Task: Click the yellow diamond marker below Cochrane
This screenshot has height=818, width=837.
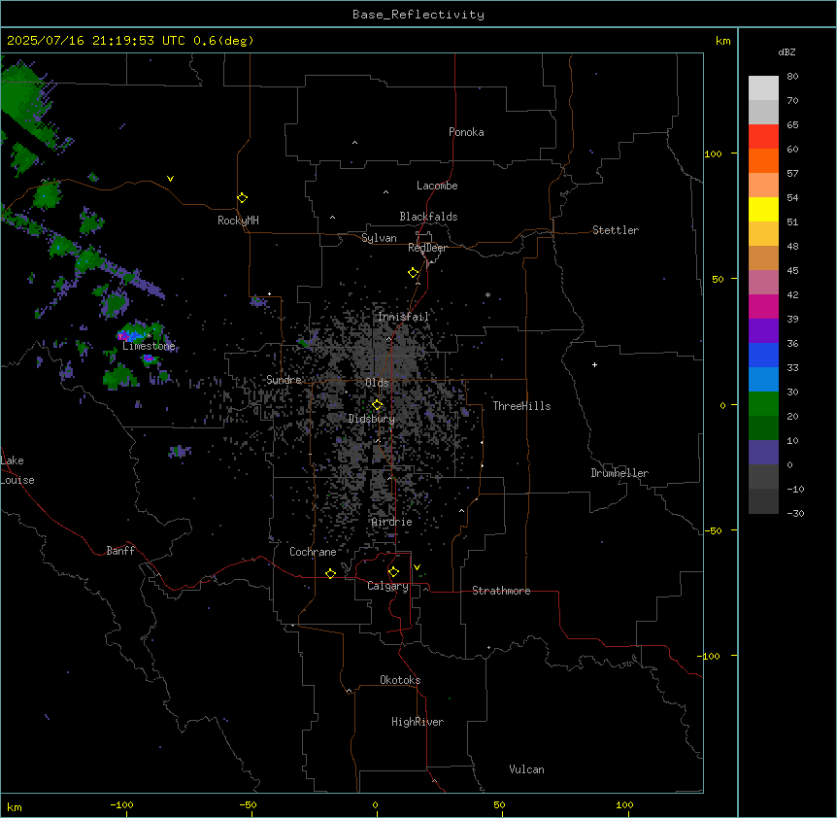Action: (330, 573)
